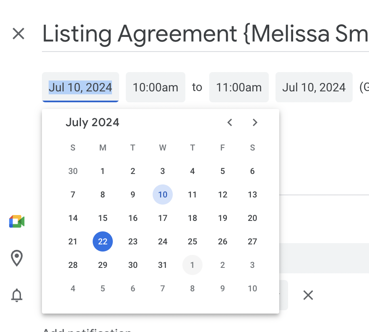
Task: Click the location pin icon
Action: [17, 258]
